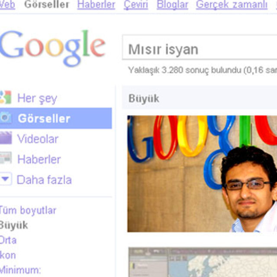Open Gerçek zamanlı top navigation link
Image resolution: width=277 pixels, height=277 pixels.
pyautogui.click(x=232, y=5)
